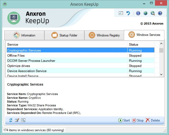Select the Offline Files service row
Screen dimensions: 169x135
pyautogui.click(x=81, y=55)
